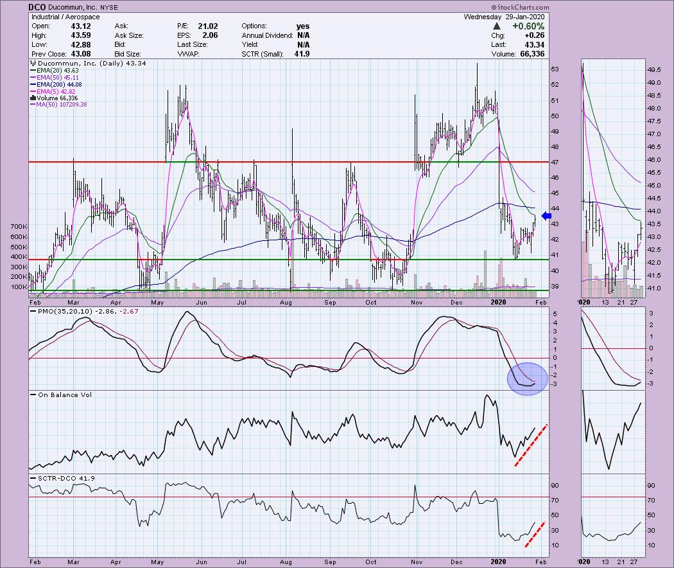Select the Open value 43.12
674x568 pixels.
tap(81, 26)
